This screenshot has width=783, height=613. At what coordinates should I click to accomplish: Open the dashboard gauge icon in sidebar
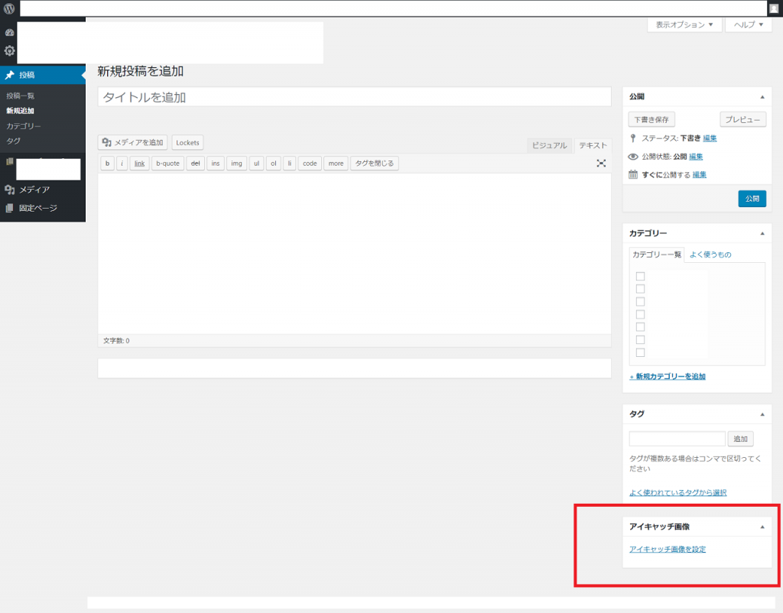tap(9, 32)
